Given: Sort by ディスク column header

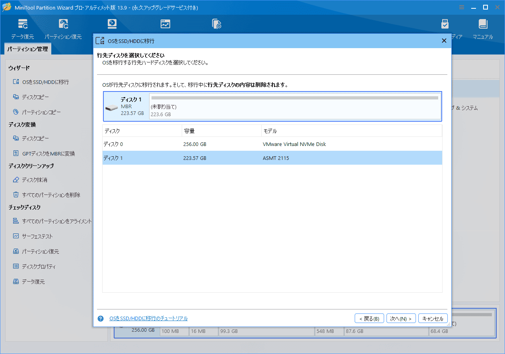Looking at the screenshot, I should [x=142, y=131].
